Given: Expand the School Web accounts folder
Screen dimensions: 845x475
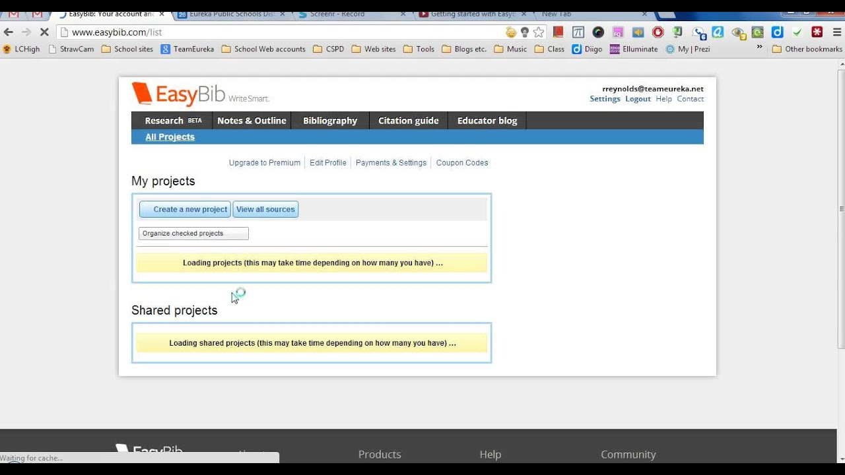Looking at the screenshot, I should click(x=263, y=49).
